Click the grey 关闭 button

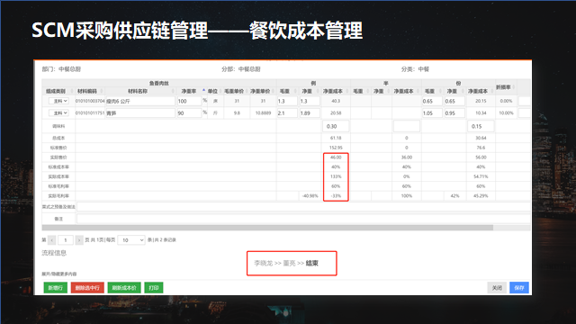tap(497, 288)
